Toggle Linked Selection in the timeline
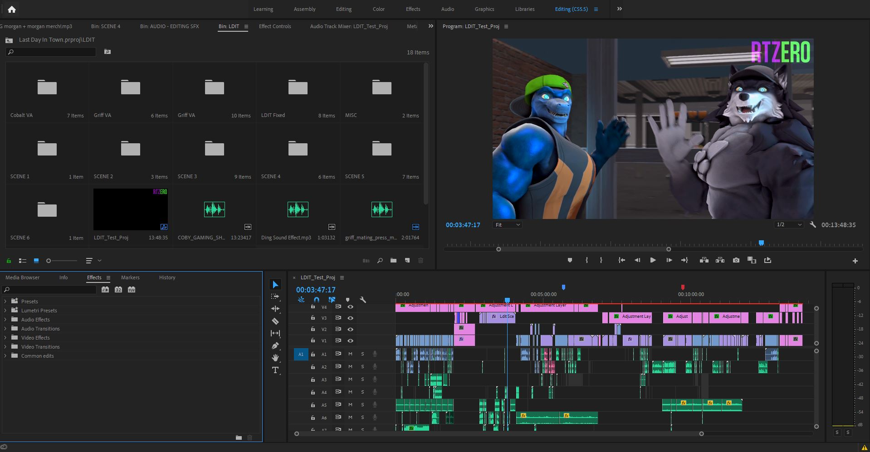 (x=332, y=300)
